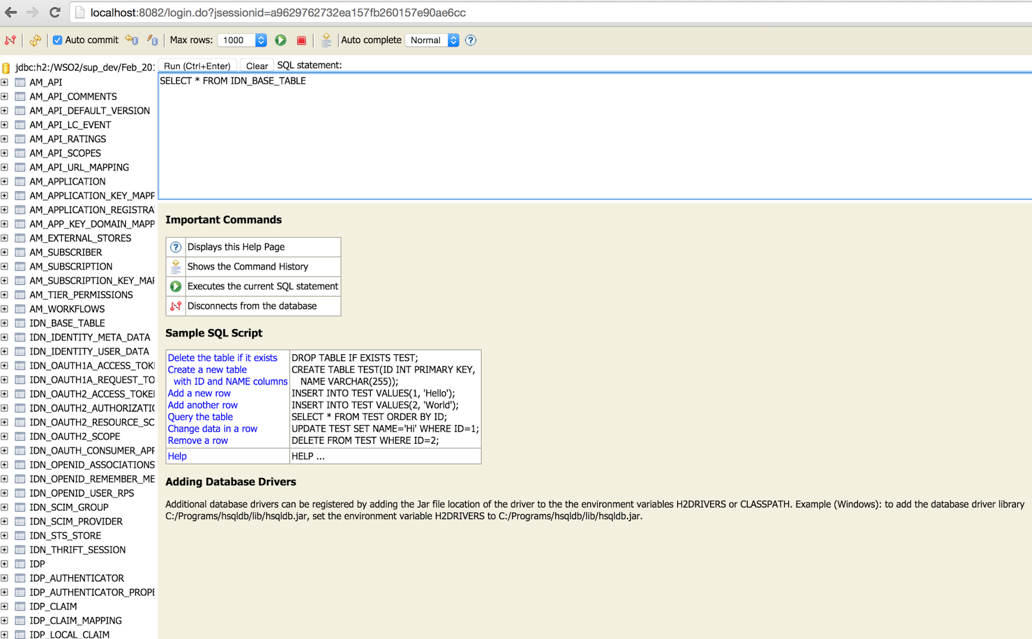Image resolution: width=1032 pixels, height=639 pixels.
Task: Click the Disconnect icon in toolbar
Action: coord(10,40)
